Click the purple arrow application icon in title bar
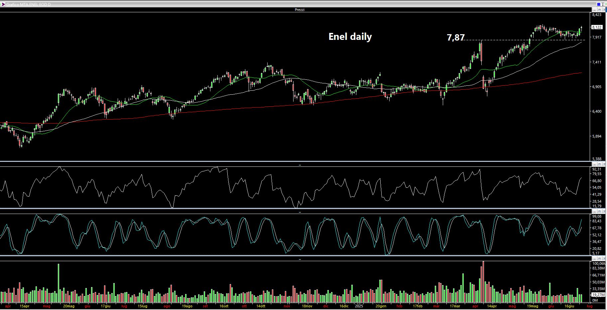 pyautogui.click(x=3, y=4)
